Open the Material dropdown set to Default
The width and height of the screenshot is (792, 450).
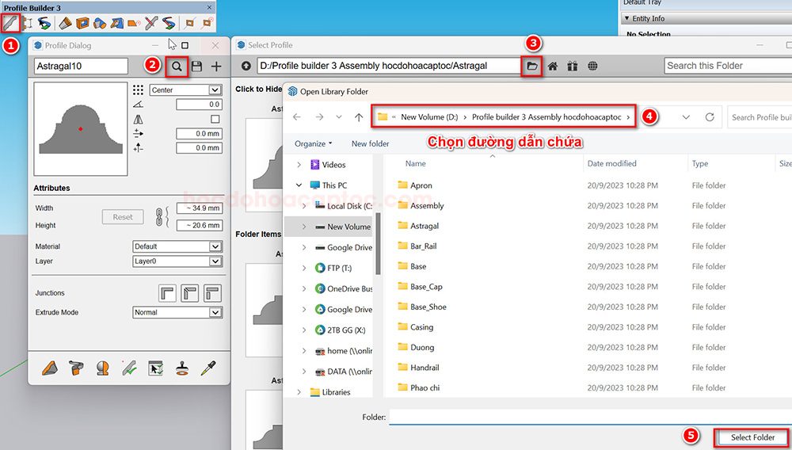click(x=177, y=246)
